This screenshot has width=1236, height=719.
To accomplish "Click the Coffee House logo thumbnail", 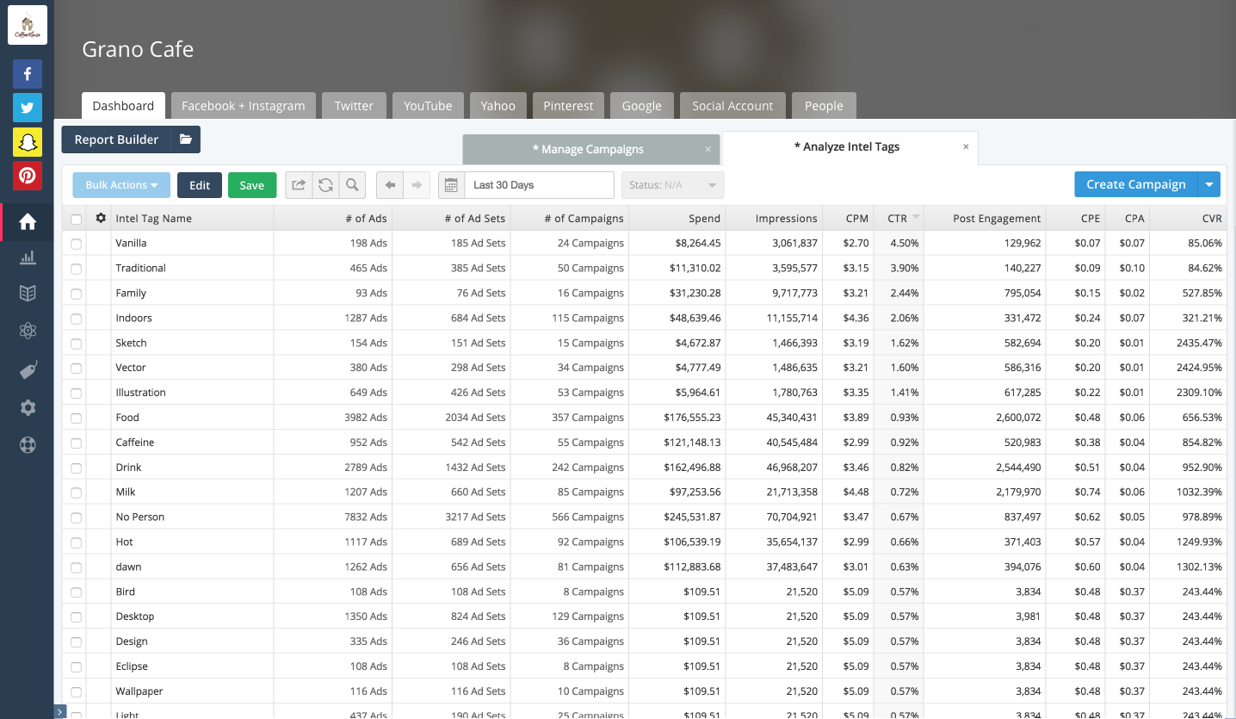I will (27, 25).
